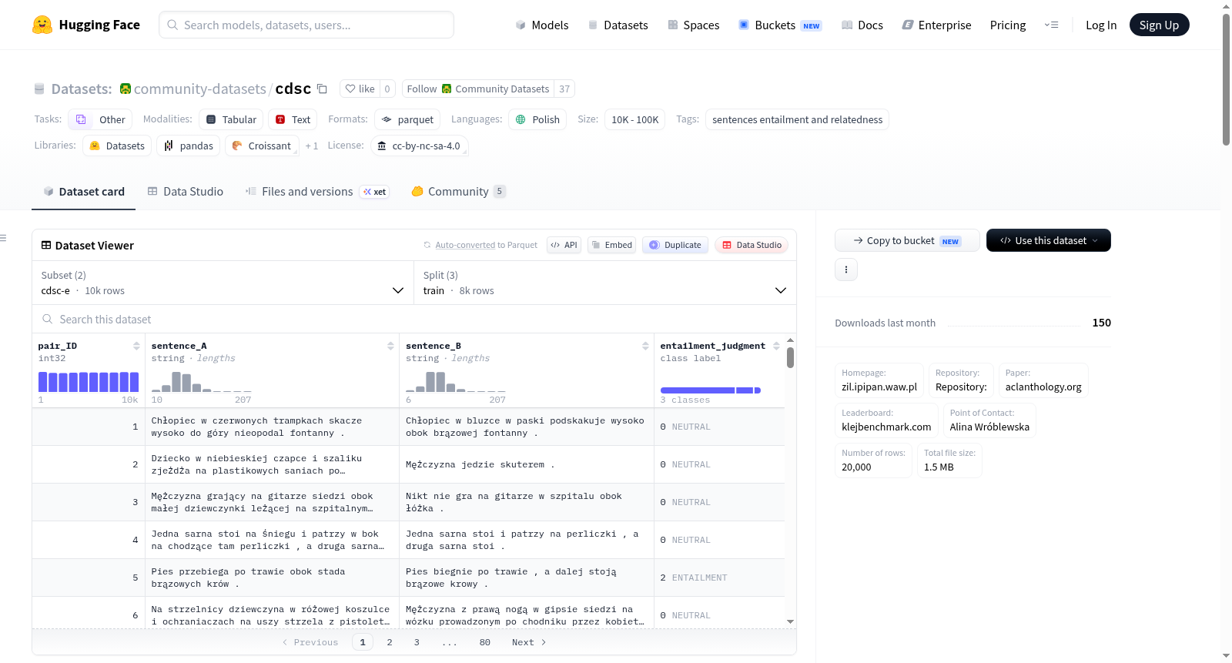Copy dataset name with the copy icon
Image resolution: width=1232 pixels, height=663 pixels.
point(323,89)
